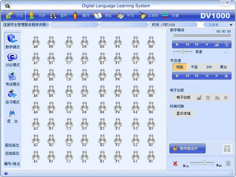The width and height of the screenshot is (236, 177).
Task: Launch the 电子白板 whiteboard button
Action: click(184, 97)
